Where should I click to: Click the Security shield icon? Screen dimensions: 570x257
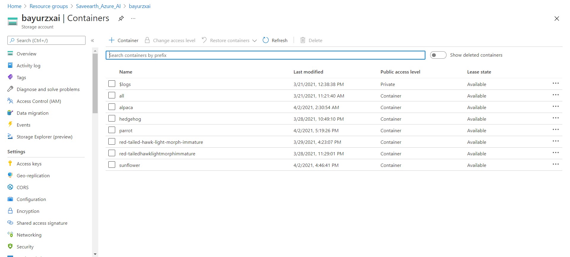10,246
